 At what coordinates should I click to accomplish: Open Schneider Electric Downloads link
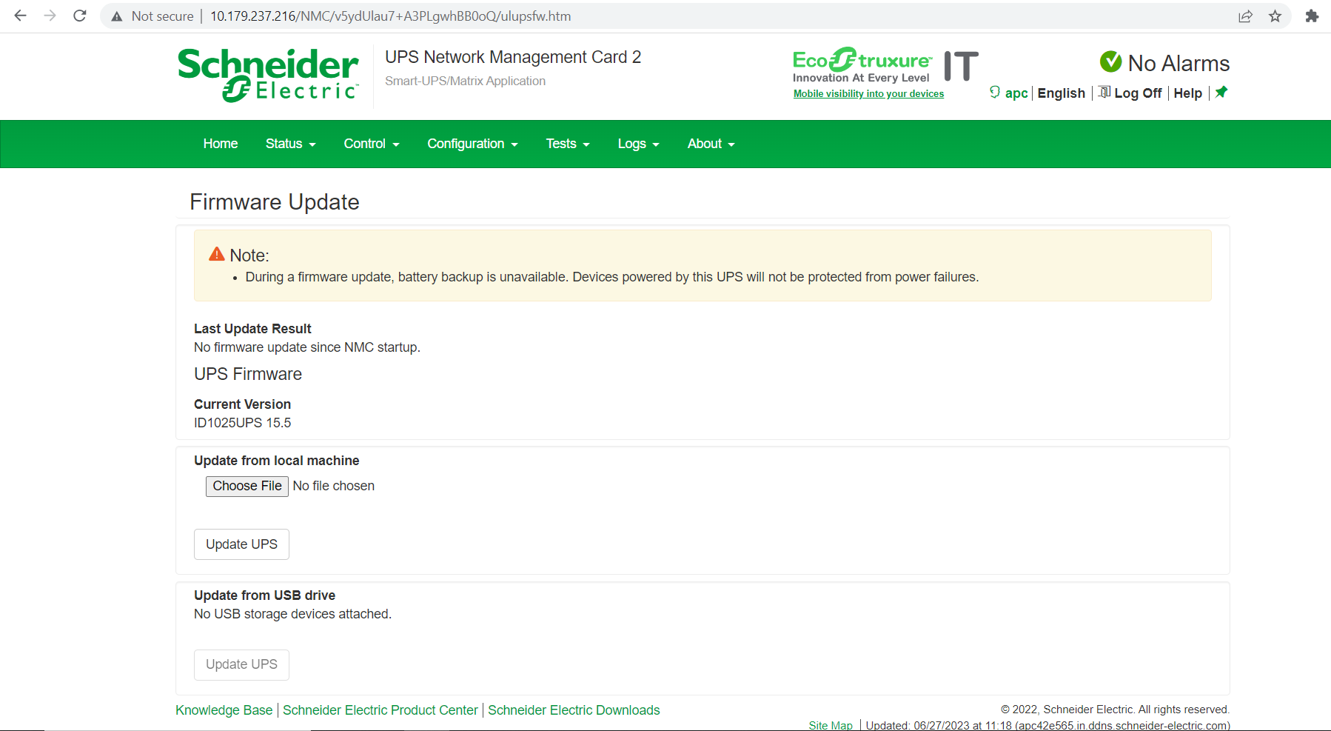point(574,710)
